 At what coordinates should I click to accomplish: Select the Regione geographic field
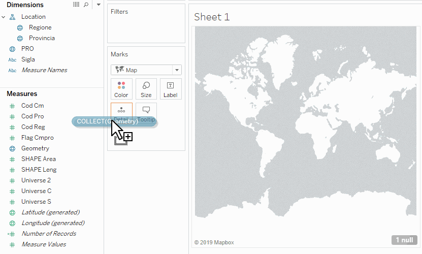pyautogui.click(x=40, y=27)
